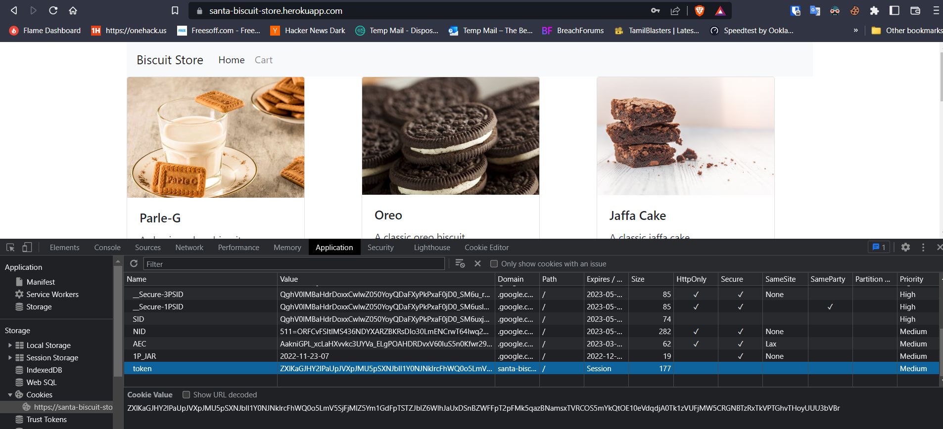Open the BreachForums bookmark

point(573,31)
